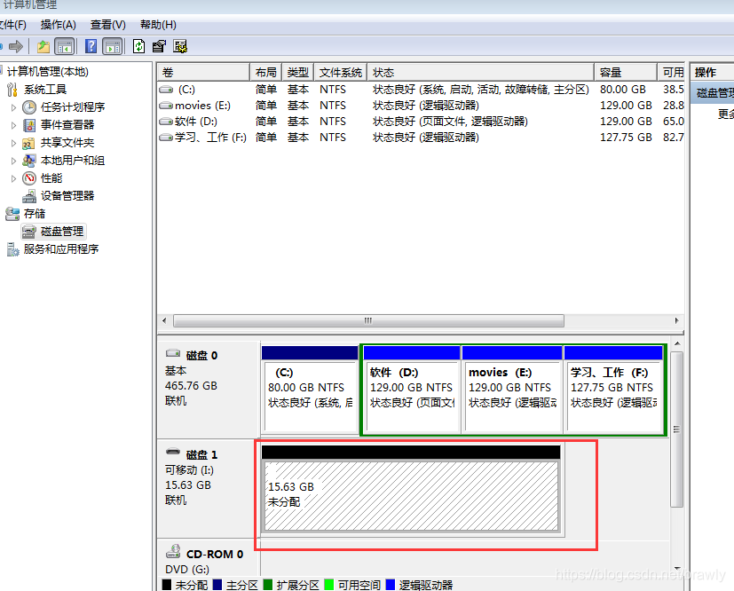Screen dimensions: 734x591
Task: Select Event Viewer icon
Action: point(29,125)
